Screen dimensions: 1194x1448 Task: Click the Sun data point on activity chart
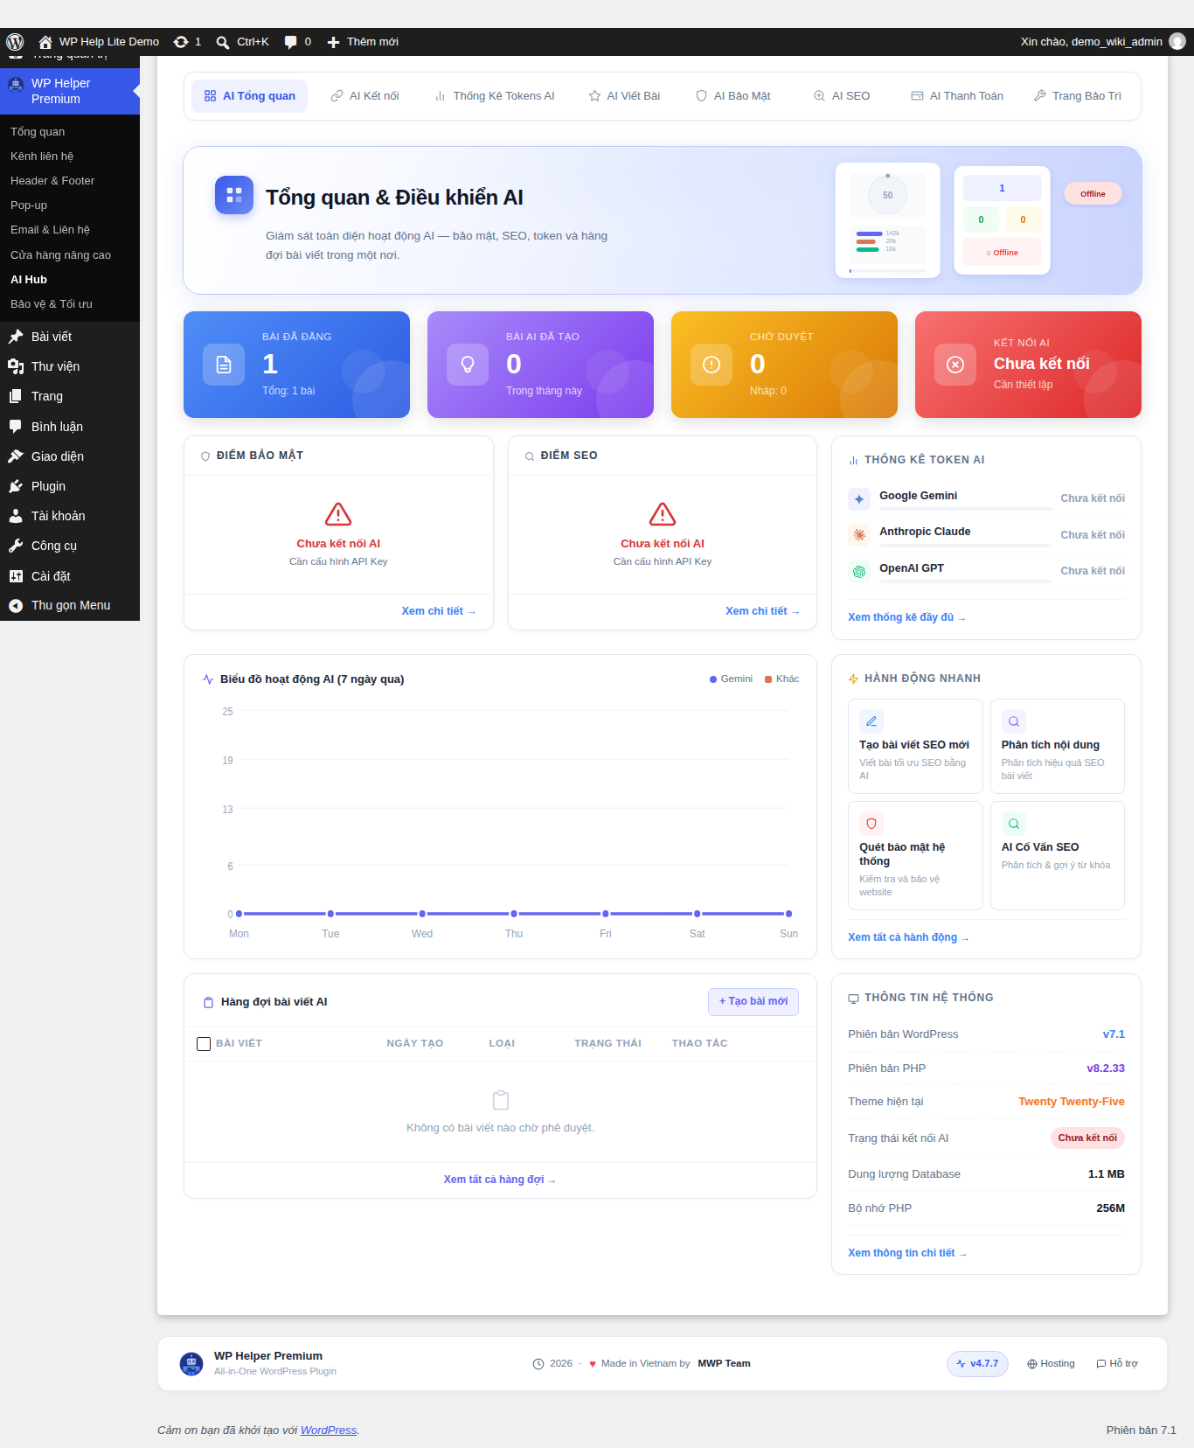tap(788, 914)
